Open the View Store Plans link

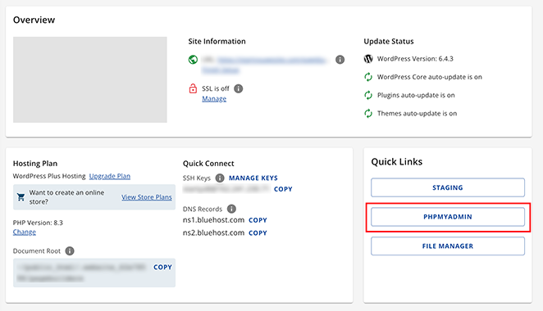(147, 197)
